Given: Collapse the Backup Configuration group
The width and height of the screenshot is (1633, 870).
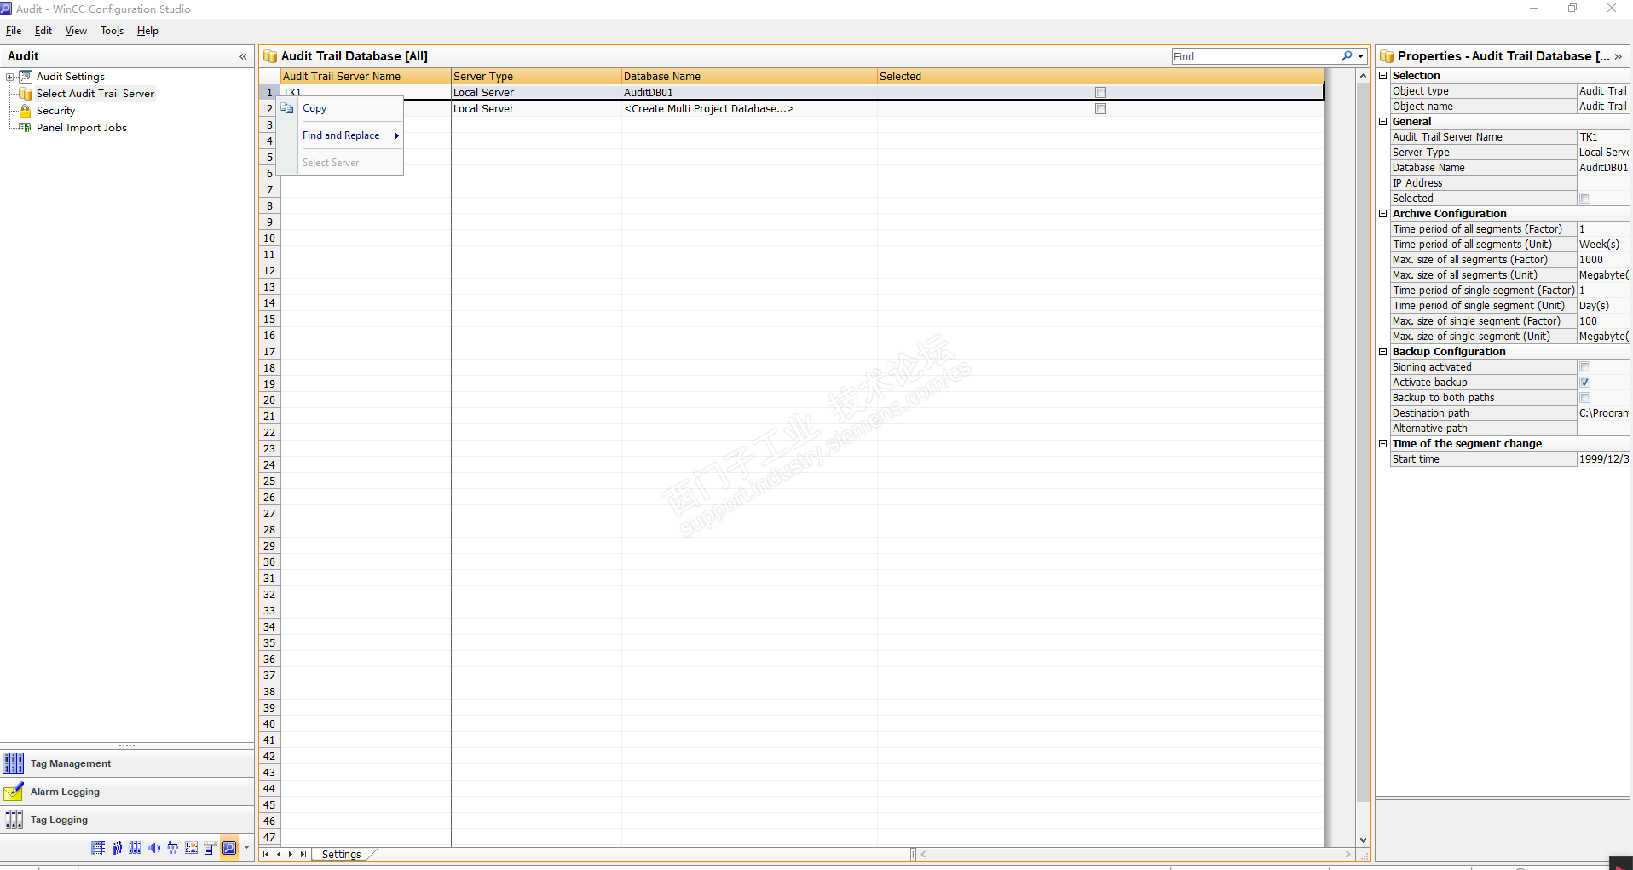Looking at the screenshot, I should [x=1383, y=351].
